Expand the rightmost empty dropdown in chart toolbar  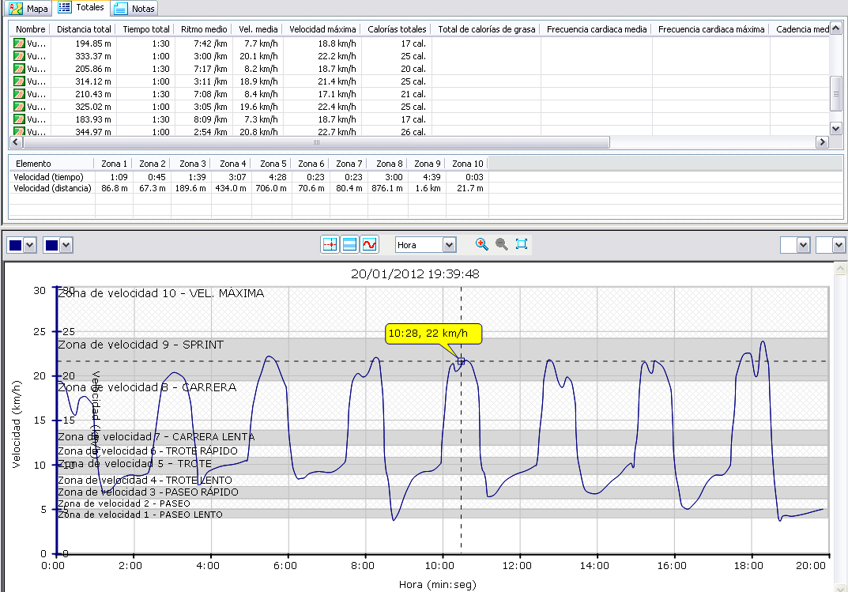pos(839,245)
